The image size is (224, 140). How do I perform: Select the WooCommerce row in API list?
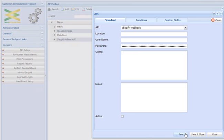[x=69, y=31]
